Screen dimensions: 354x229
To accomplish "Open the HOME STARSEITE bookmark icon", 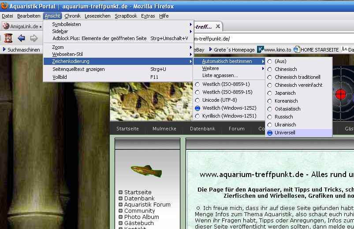I will pyautogui.click(x=297, y=50).
